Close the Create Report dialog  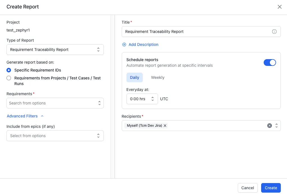pos(279,7)
